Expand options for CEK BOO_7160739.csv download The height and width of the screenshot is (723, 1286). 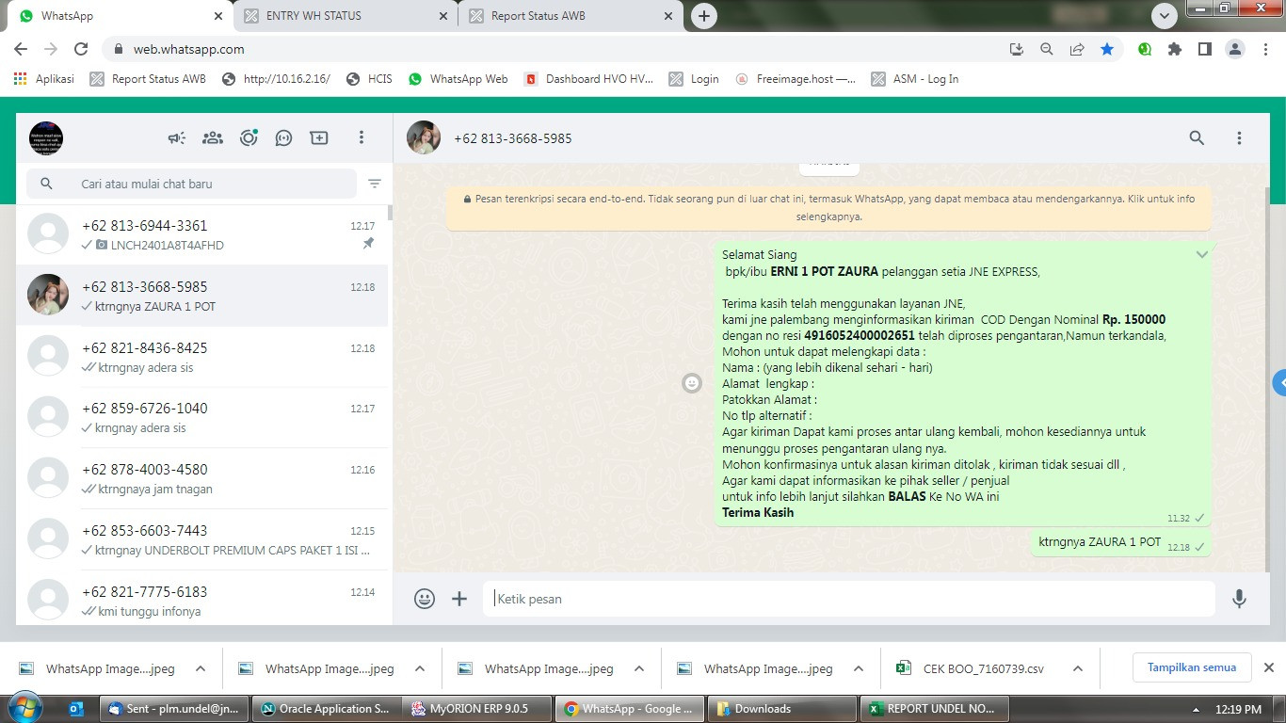click(x=1078, y=668)
